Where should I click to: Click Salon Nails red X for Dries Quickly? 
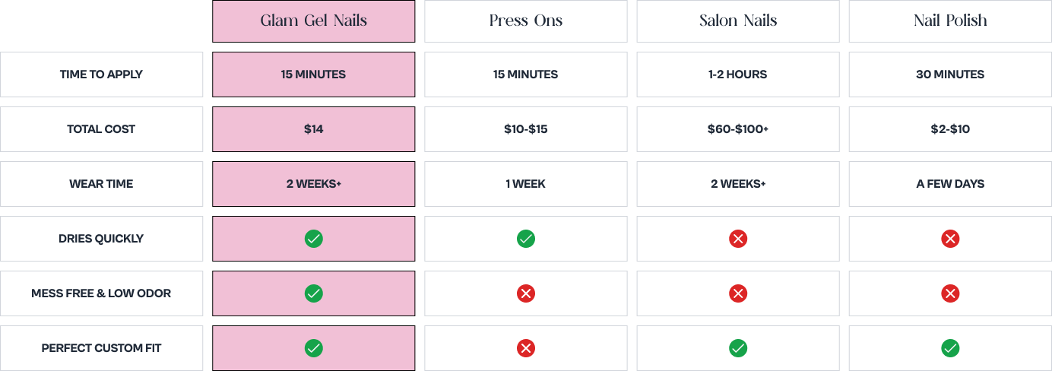point(737,239)
